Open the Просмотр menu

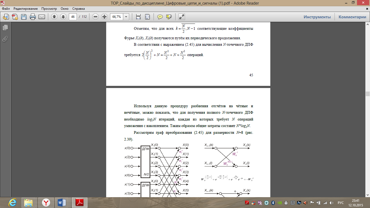pos(49,9)
